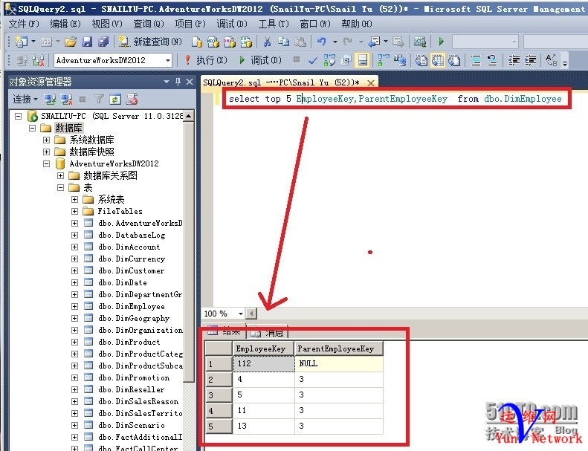Expand the 数据库快照 folder
This screenshot has height=451, width=588.
(x=47, y=152)
